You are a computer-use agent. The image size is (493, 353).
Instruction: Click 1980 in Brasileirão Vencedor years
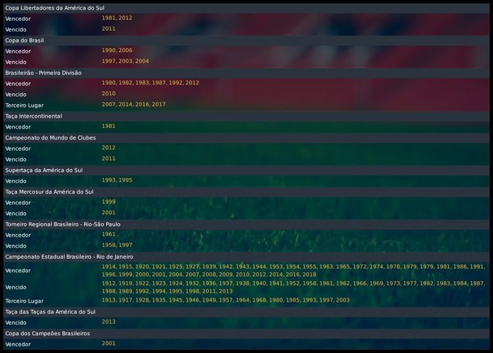click(x=108, y=83)
